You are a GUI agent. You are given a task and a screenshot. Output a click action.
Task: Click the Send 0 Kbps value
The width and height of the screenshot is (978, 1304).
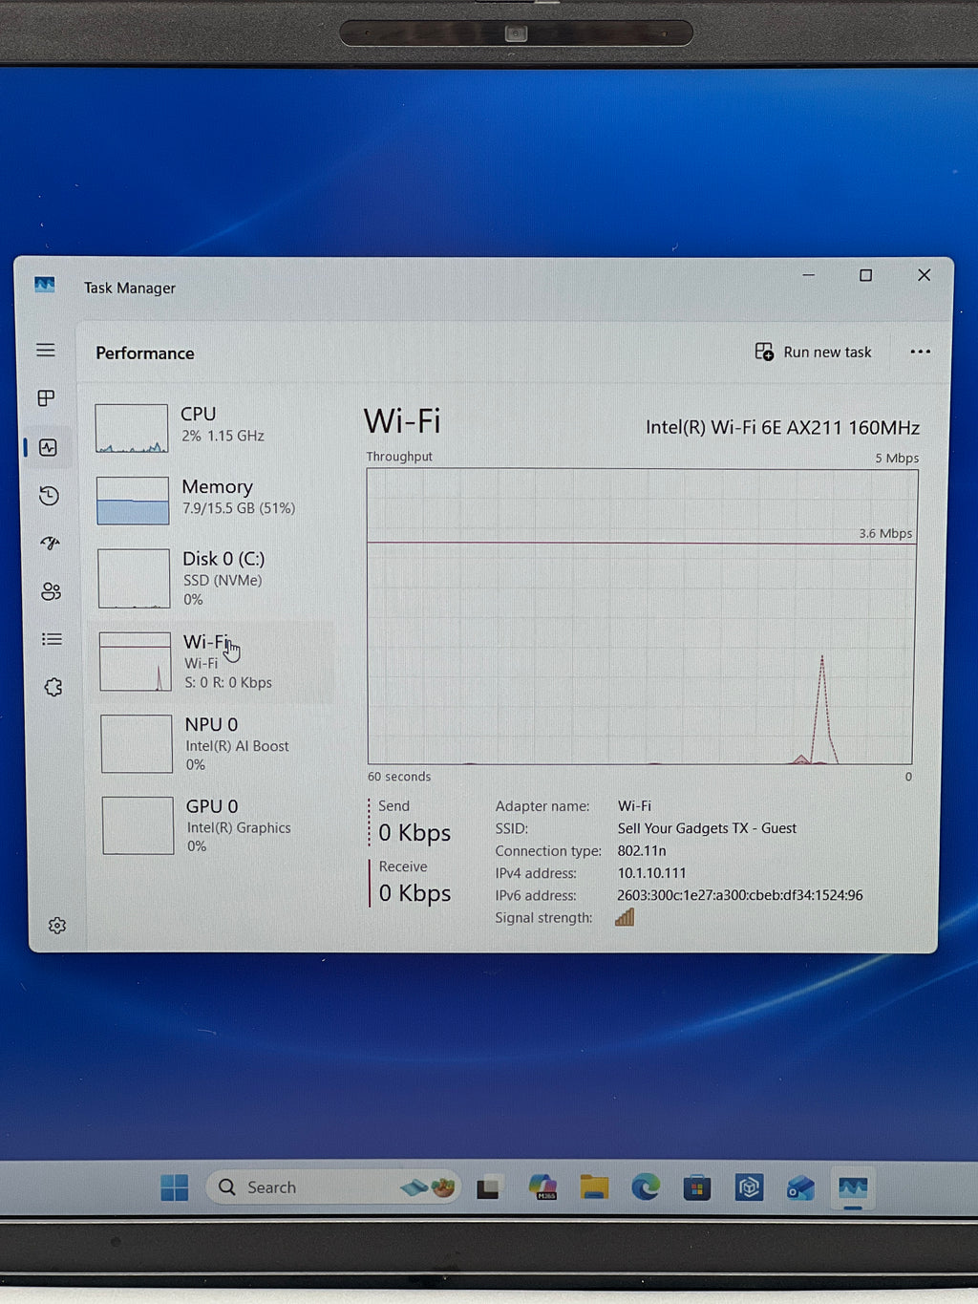click(x=415, y=833)
